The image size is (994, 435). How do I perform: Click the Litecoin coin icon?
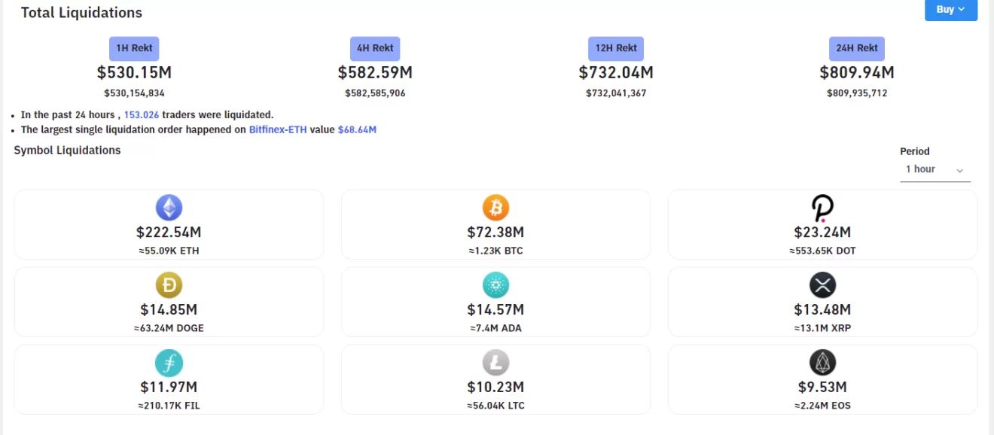tap(495, 364)
